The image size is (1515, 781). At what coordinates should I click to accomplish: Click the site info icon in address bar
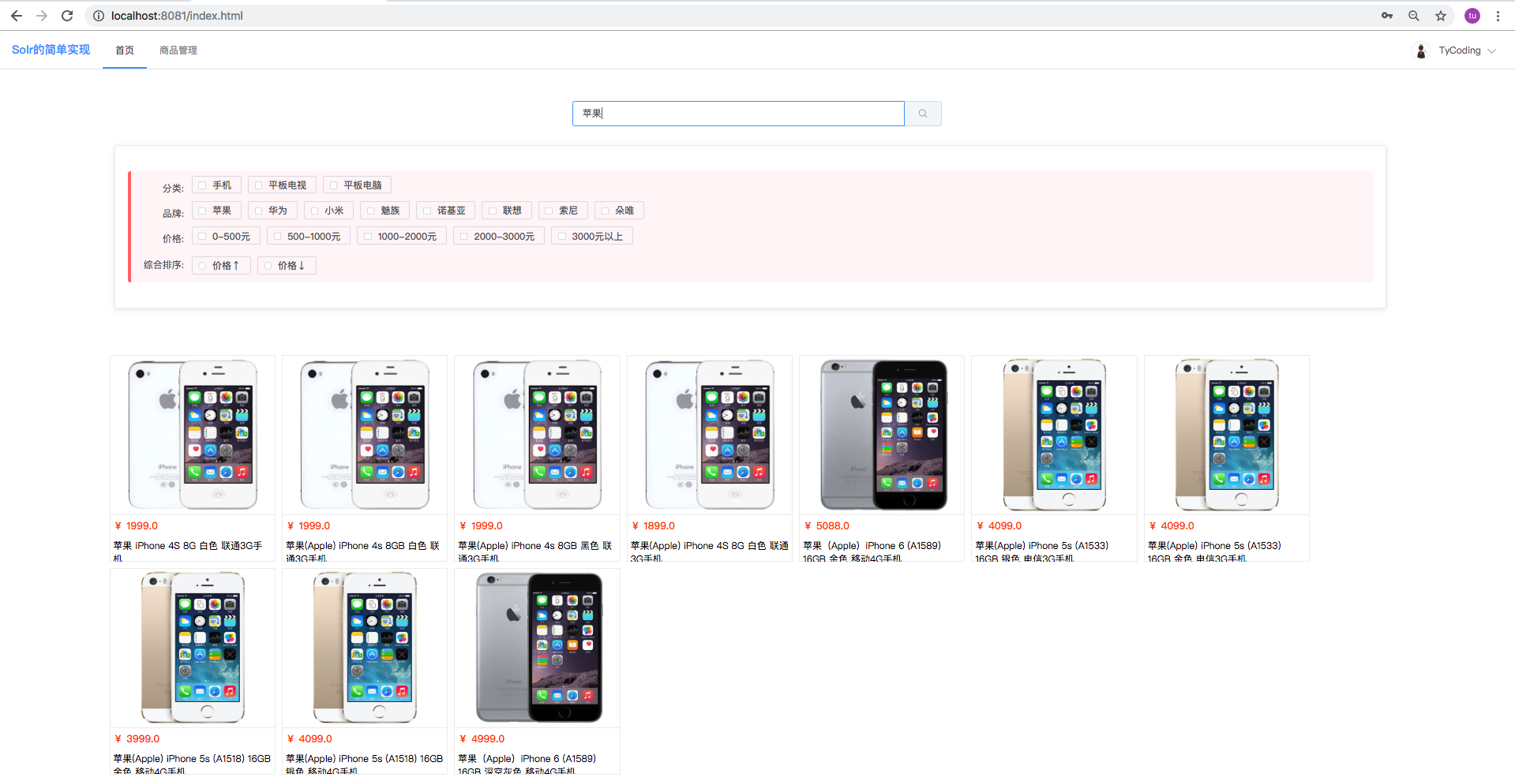[x=99, y=16]
